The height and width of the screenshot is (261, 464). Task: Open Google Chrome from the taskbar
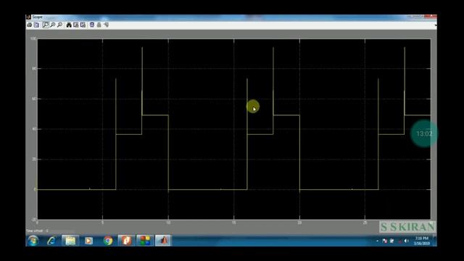click(x=108, y=241)
